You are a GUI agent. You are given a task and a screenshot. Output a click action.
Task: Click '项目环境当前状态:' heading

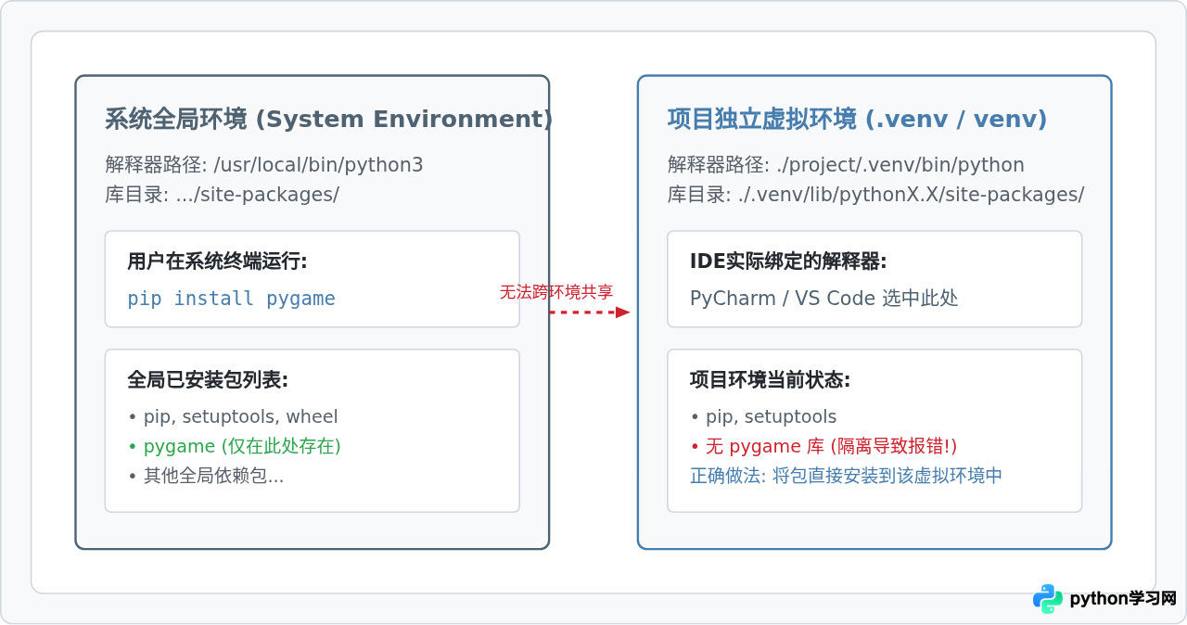771,380
